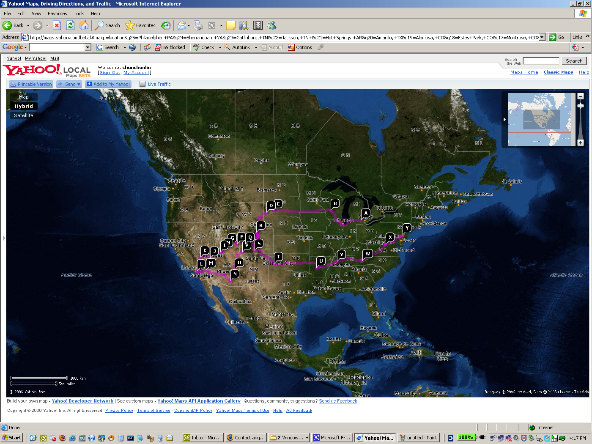Click the Mail envelope toolbar icon
This screenshot has width=592, height=444.
tap(181, 25)
